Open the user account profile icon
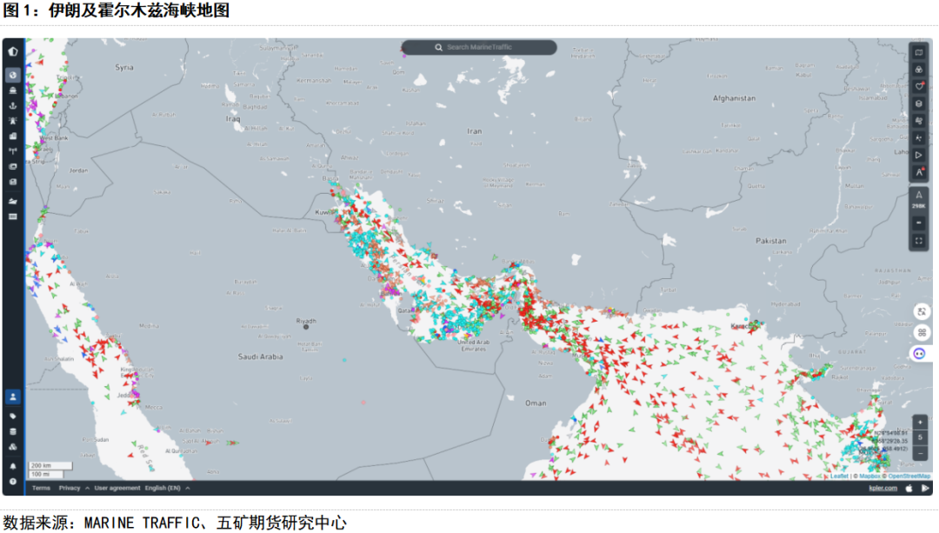The image size is (939, 533). coord(12,396)
